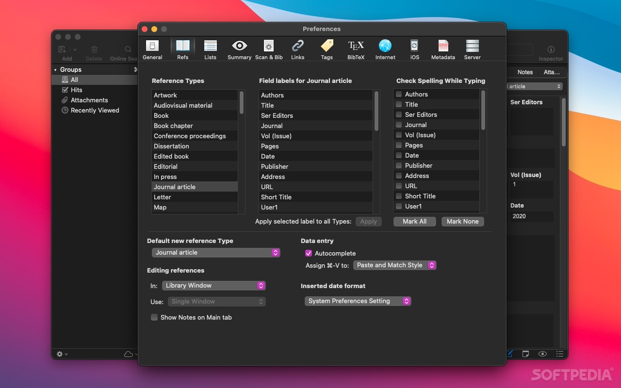Viewport: 621px width, 388px height.
Task: Open the Paste and Match Style dropdown
Action: (394, 265)
